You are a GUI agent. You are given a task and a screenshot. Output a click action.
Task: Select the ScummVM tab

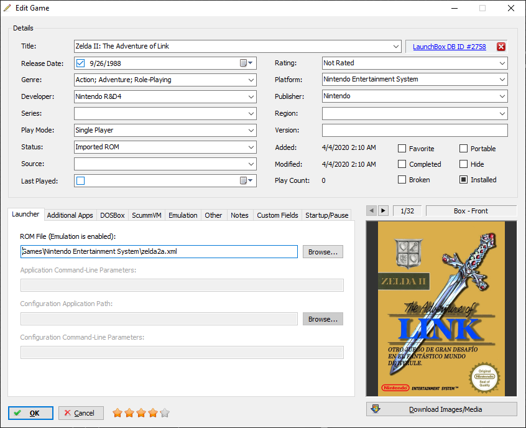(x=147, y=215)
